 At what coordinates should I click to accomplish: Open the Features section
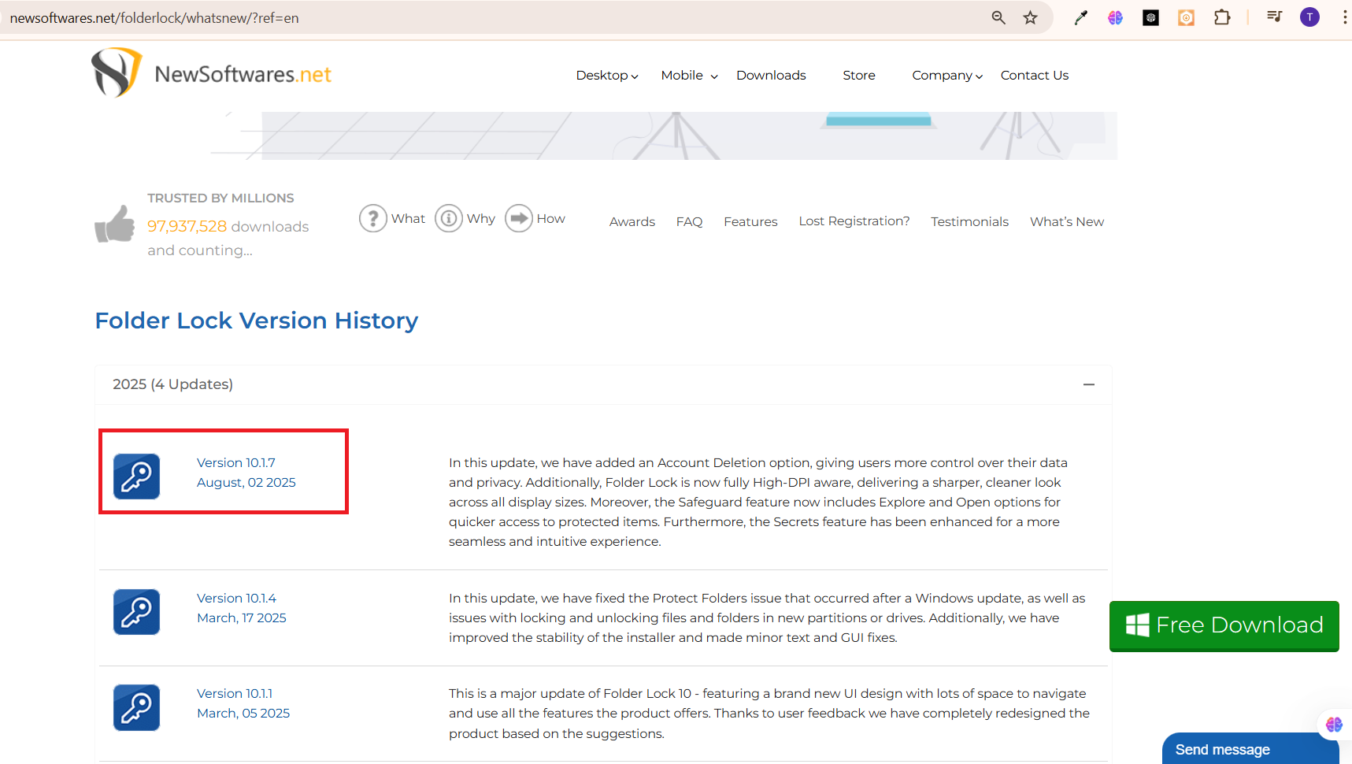(750, 222)
